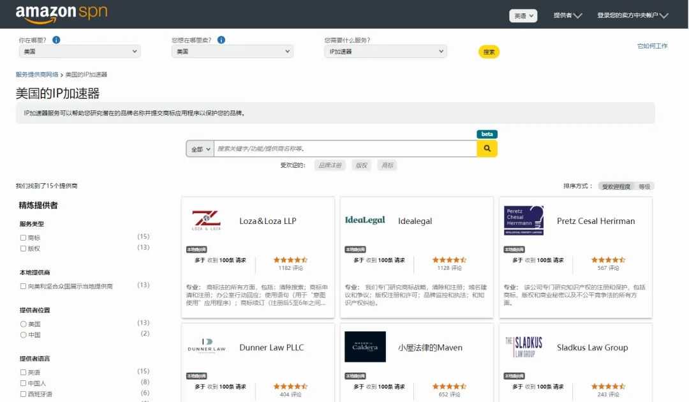Open the Sladkus Law Group provider name
The image size is (689, 402).
[x=592, y=348]
